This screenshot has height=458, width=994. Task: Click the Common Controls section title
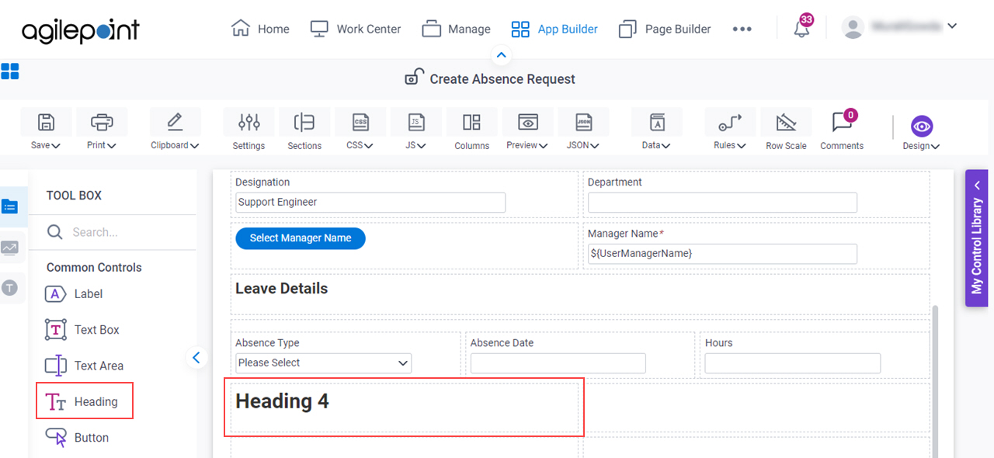click(x=94, y=267)
